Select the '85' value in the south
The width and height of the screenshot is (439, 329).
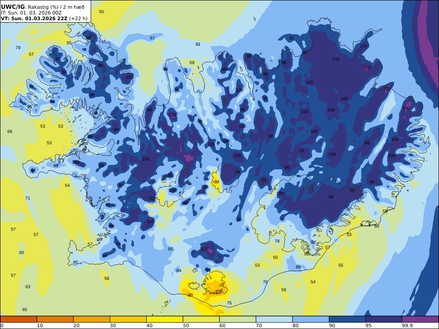(170, 249)
